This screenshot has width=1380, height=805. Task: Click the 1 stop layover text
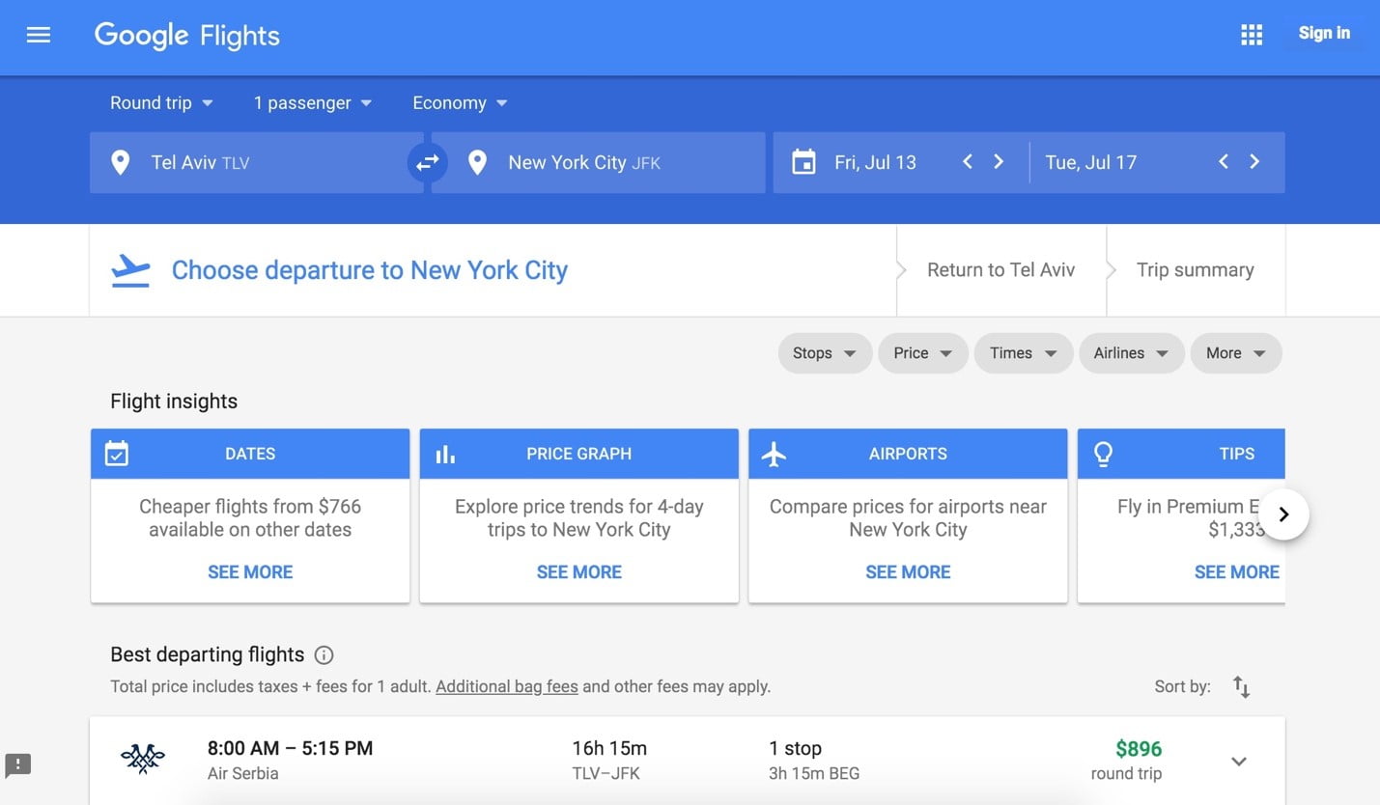click(x=795, y=748)
